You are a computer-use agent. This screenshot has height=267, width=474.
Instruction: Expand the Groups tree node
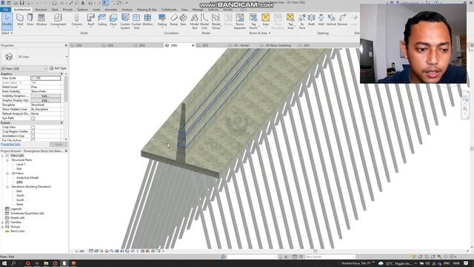[x=3, y=227]
